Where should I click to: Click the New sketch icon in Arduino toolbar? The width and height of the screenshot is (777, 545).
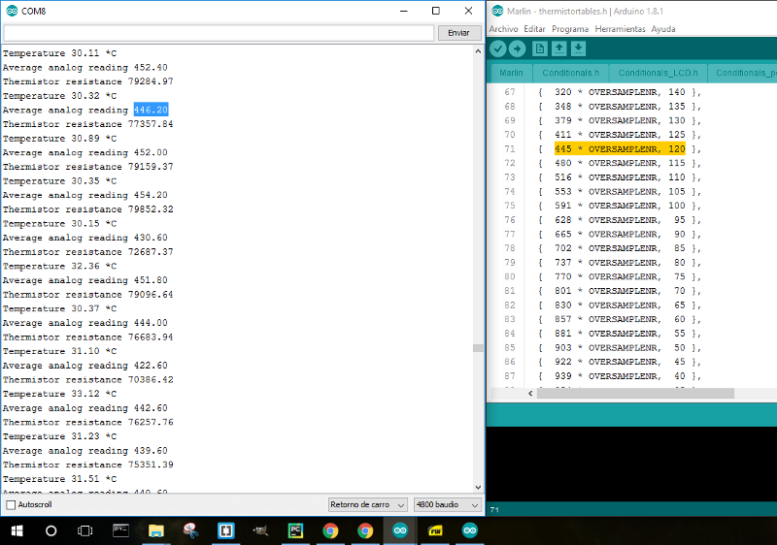point(540,48)
